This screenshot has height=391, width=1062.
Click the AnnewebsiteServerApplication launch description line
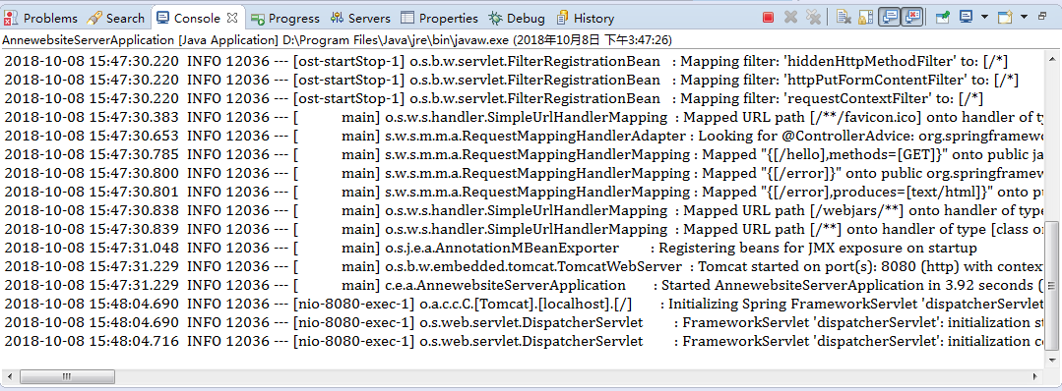click(x=337, y=39)
